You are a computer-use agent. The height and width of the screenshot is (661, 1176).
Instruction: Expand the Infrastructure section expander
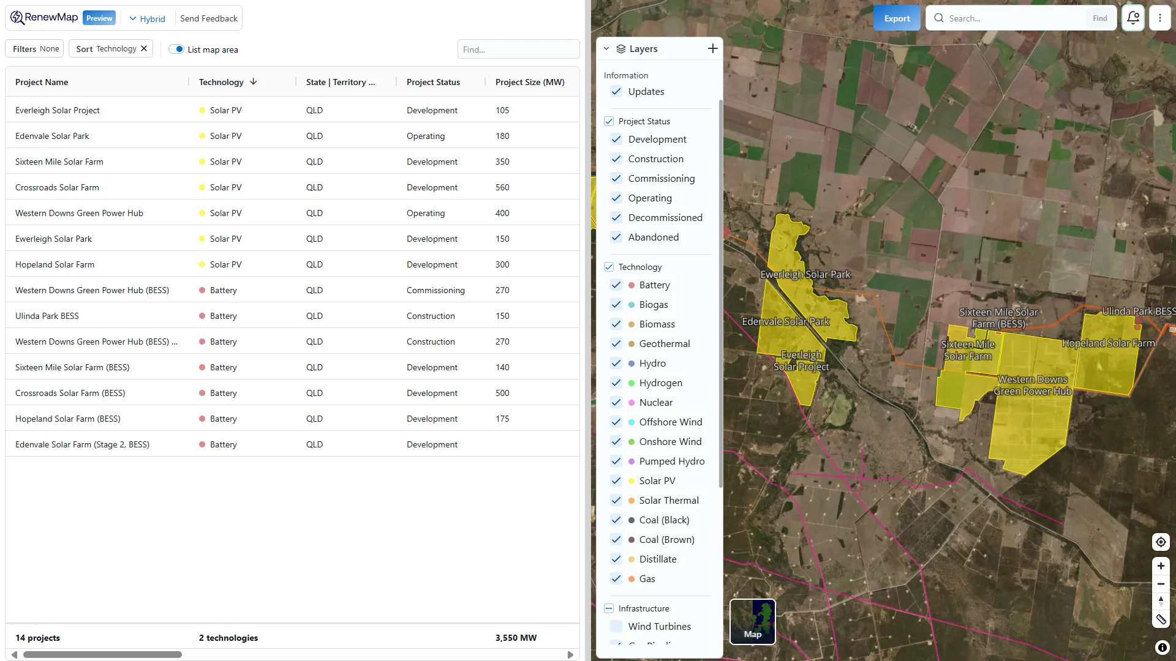click(609, 608)
